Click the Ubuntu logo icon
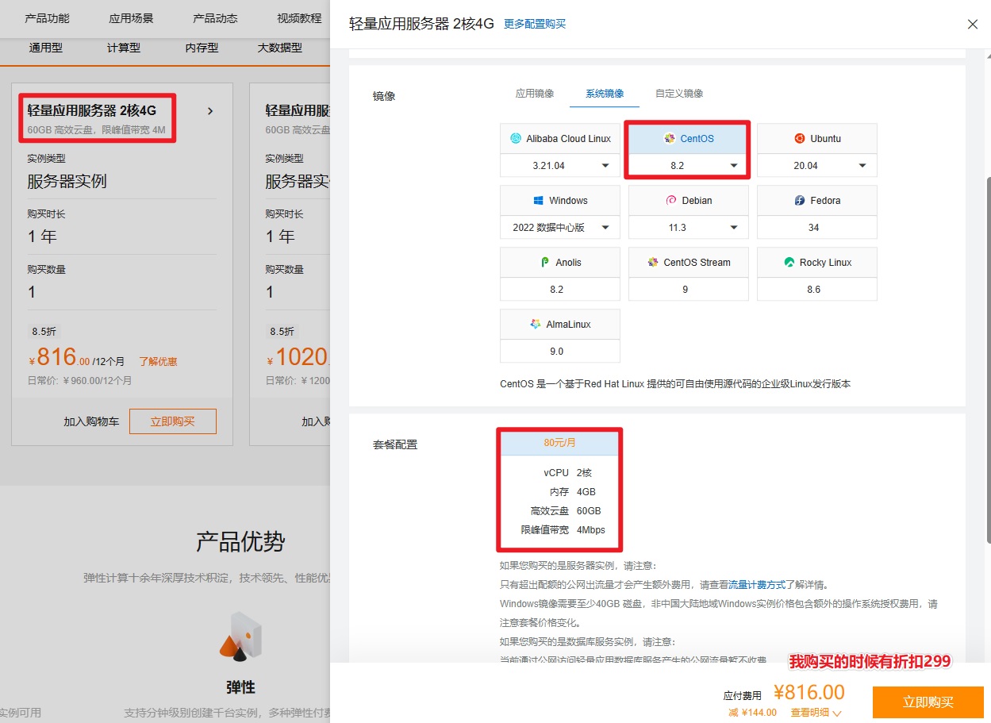This screenshot has width=991, height=723. (x=799, y=139)
